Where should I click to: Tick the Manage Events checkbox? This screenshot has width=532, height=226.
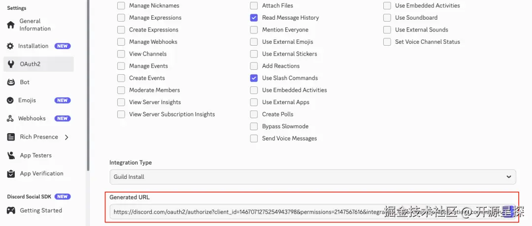tap(121, 66)
